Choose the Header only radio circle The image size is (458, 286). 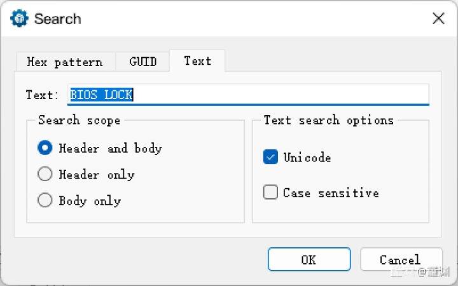coord(45,174)
